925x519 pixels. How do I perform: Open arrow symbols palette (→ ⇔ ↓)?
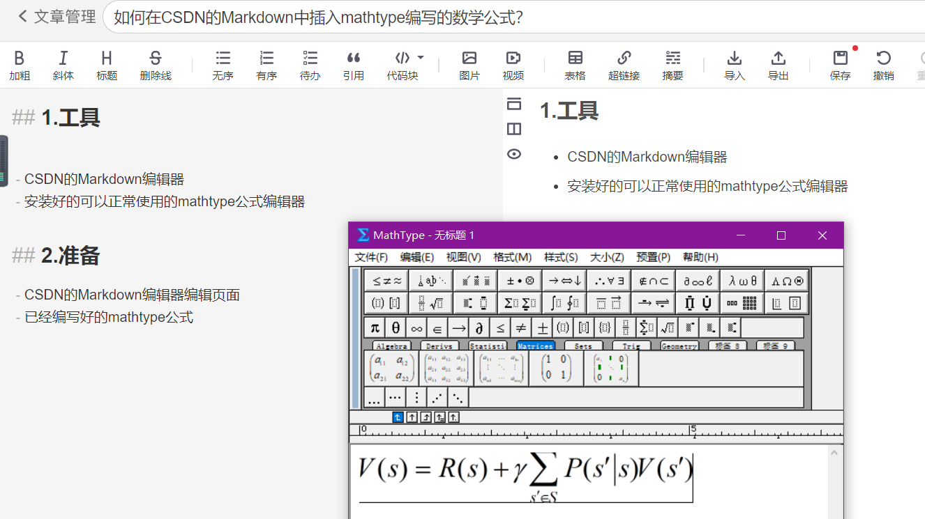point(564,281)
